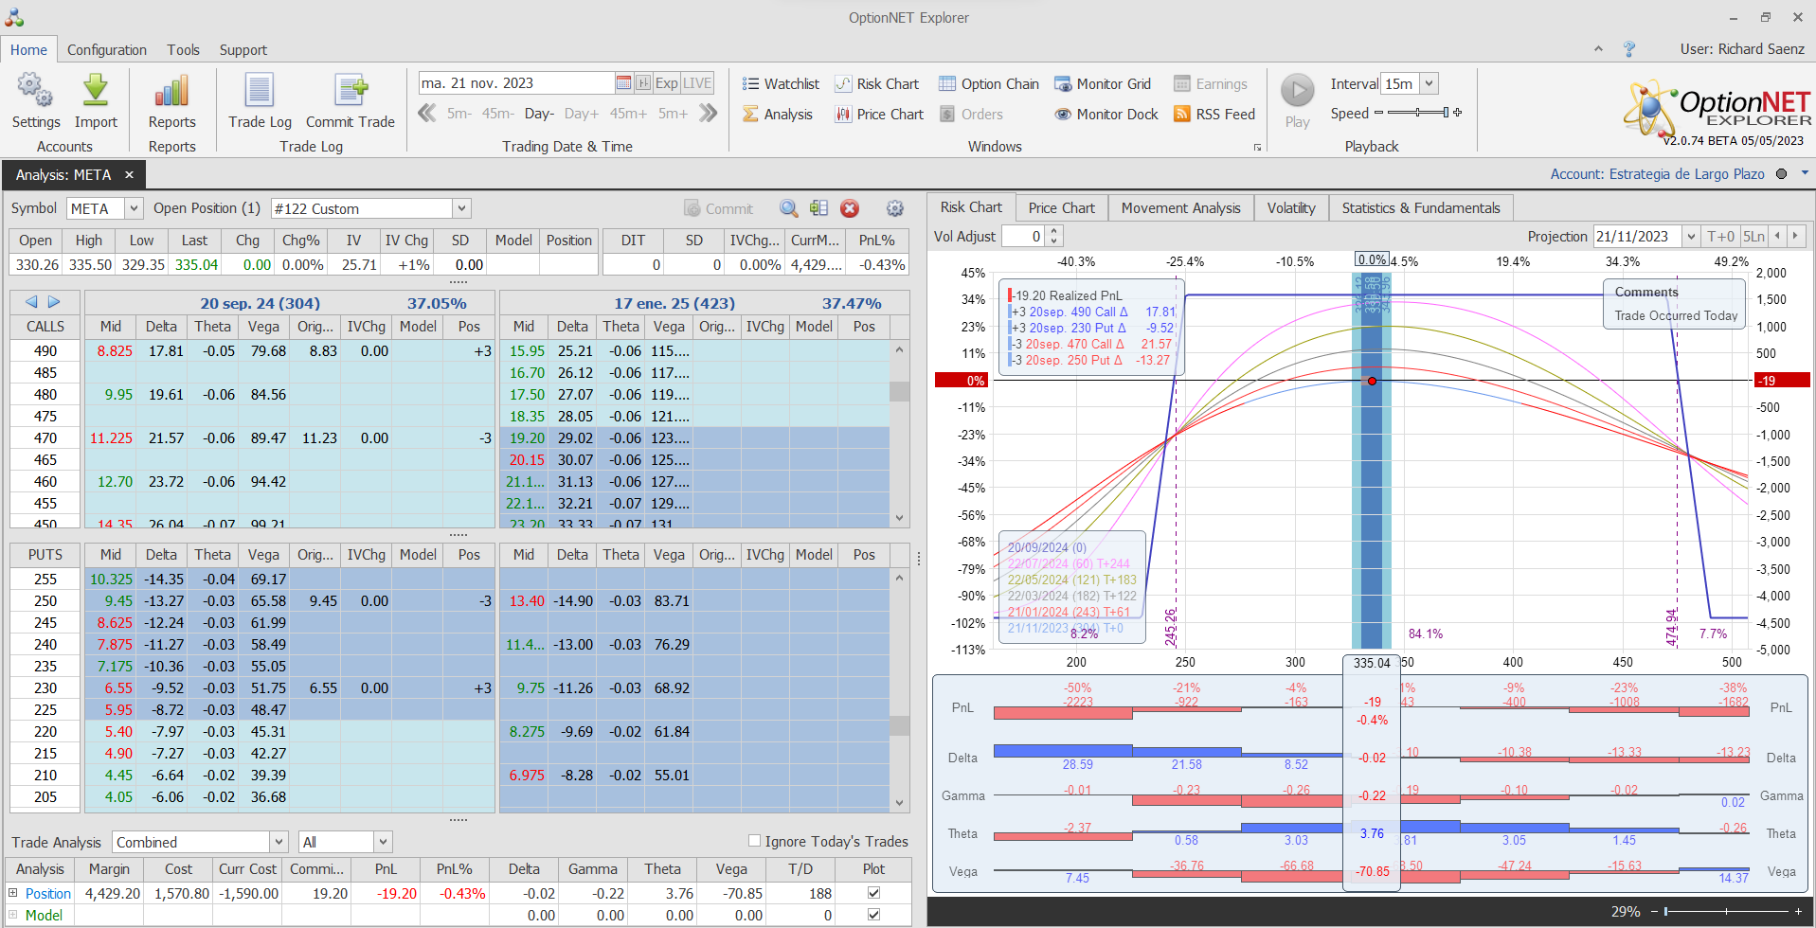Click the Commit button
Viewport: 1816px width, 928px height.
[718, 209]
